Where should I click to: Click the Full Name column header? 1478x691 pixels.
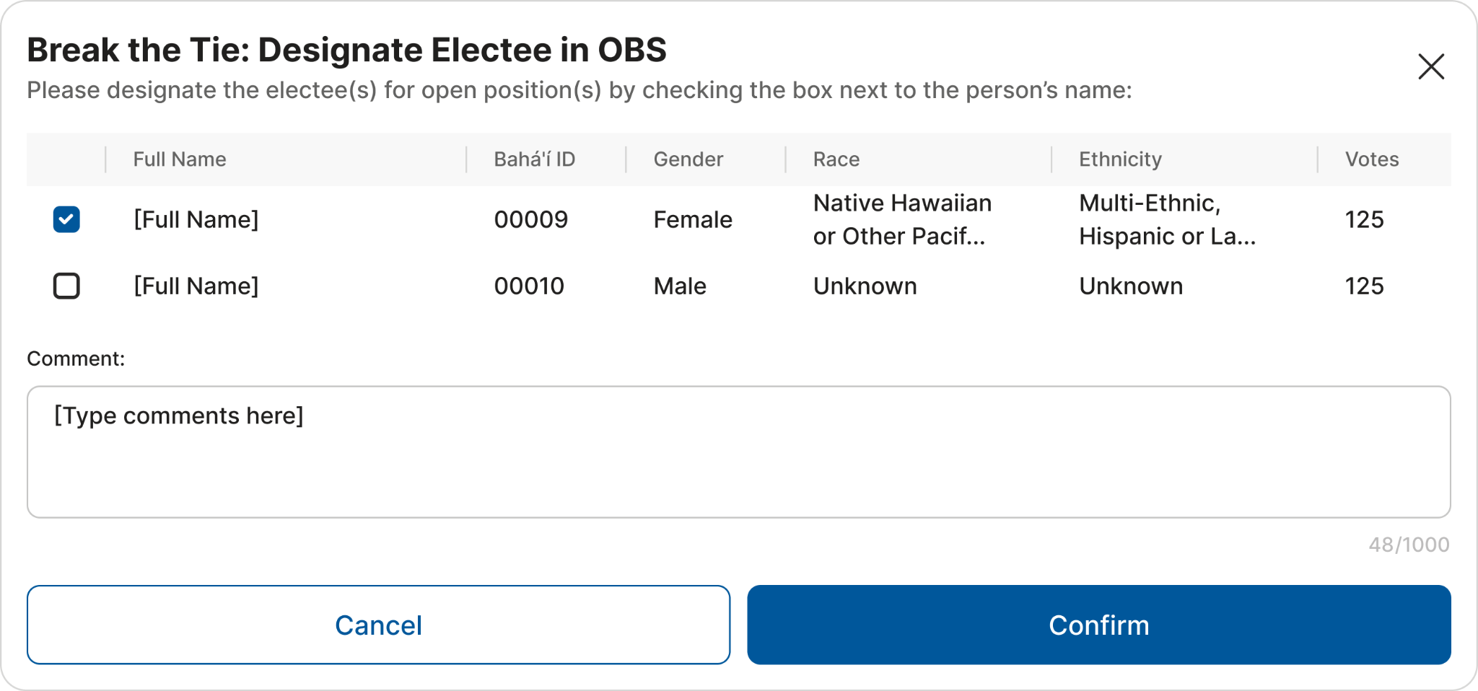(x=180, y=159)
